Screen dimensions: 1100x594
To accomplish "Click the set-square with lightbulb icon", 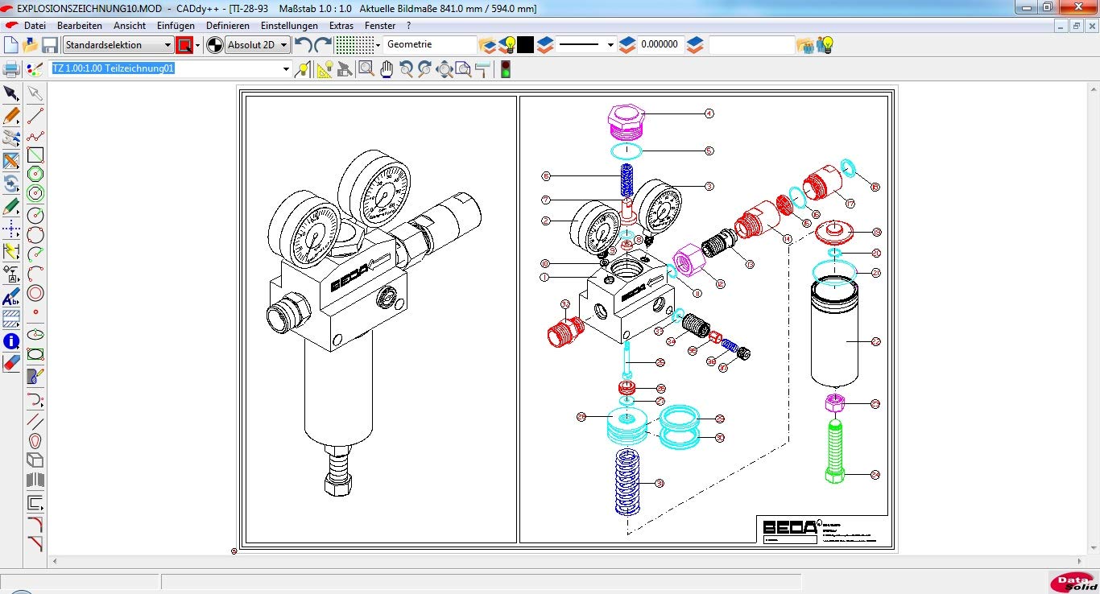I will click(325, 69).
